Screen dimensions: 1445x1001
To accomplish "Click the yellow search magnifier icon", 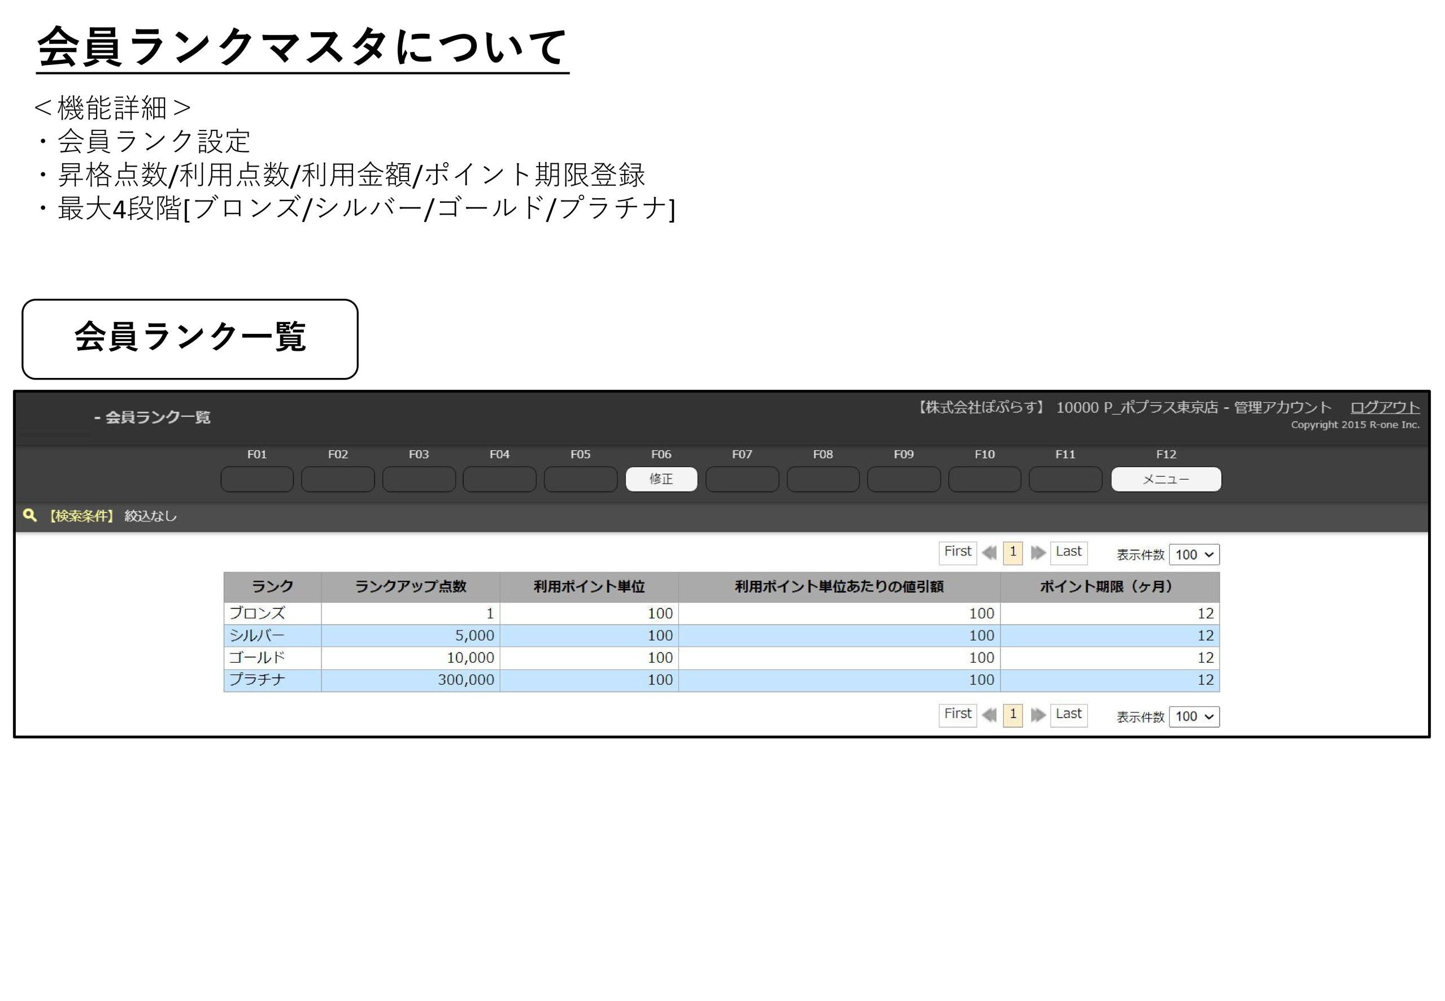I will 29,515.
